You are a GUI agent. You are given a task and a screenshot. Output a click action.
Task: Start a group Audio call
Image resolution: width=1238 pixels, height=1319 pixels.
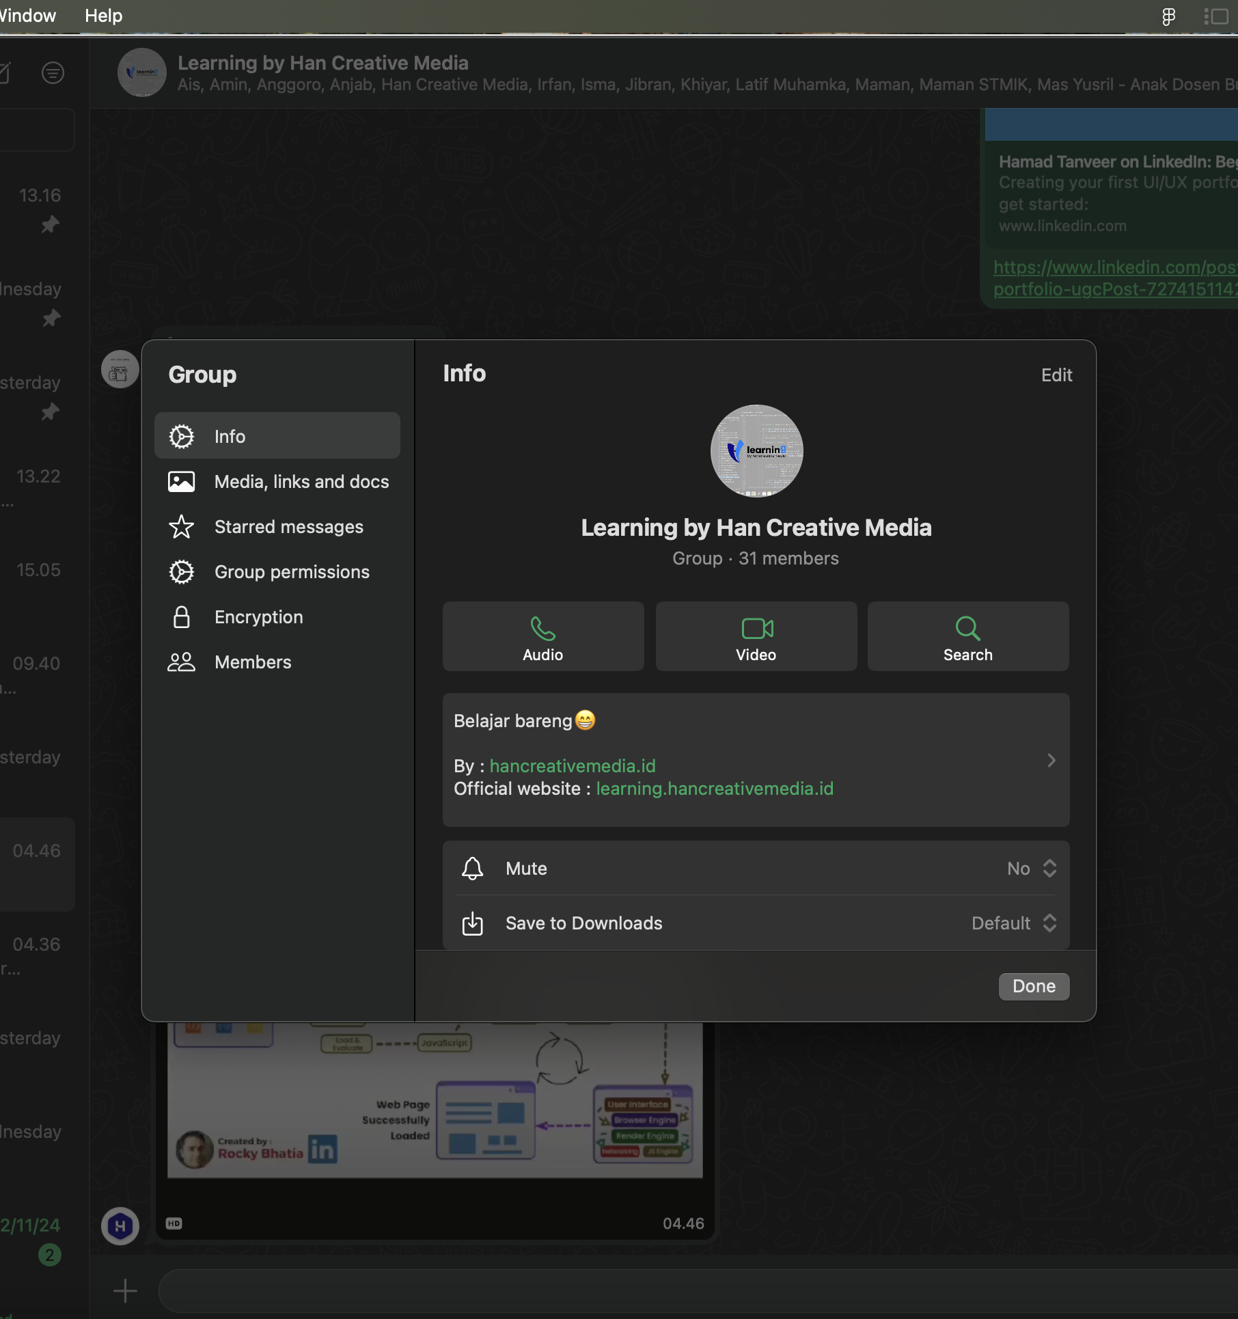point(542,636)
